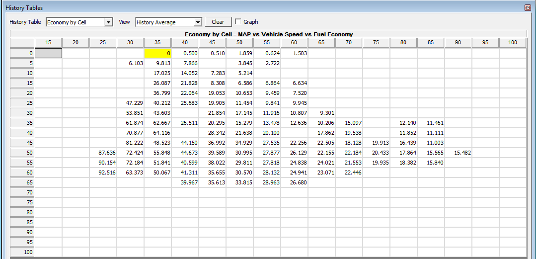The width and height of the screenshot is (536, 259).
Task: Click the cell containing 15.482
Action: point(458,153)
